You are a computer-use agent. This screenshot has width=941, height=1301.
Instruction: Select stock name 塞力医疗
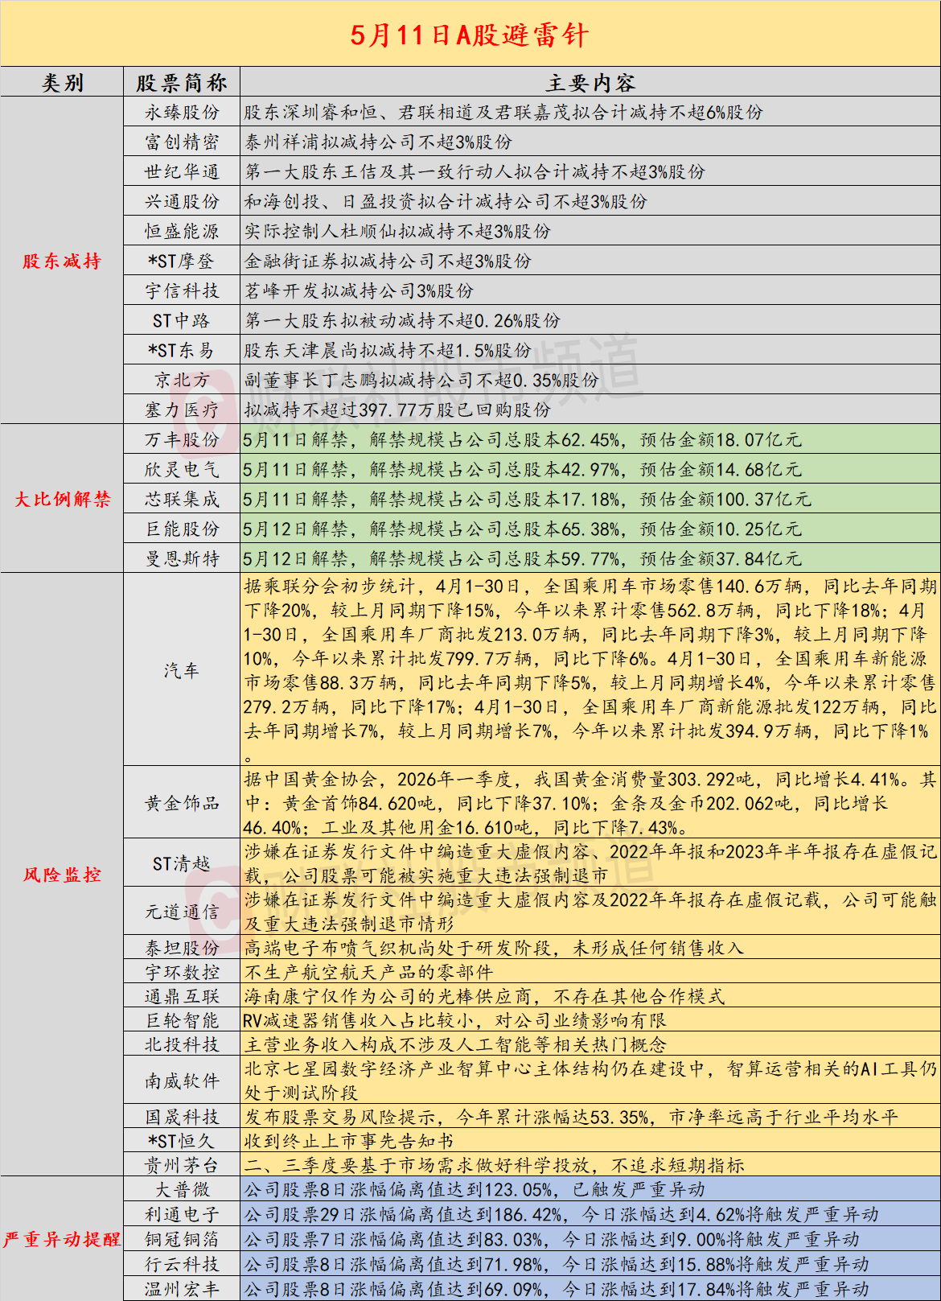coord(182,410)
